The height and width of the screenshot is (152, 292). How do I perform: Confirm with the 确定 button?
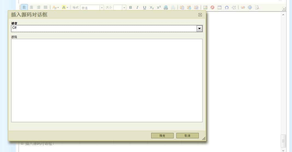point(162,136)
